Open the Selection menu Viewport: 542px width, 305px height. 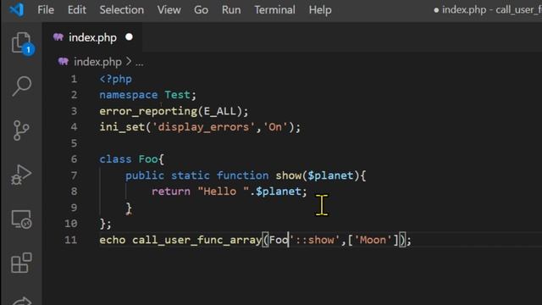[122, 10]
